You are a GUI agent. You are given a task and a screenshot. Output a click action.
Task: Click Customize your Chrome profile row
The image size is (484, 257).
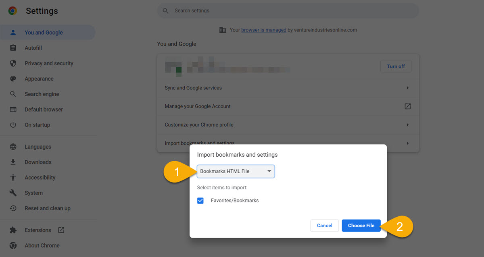point(288,125)
